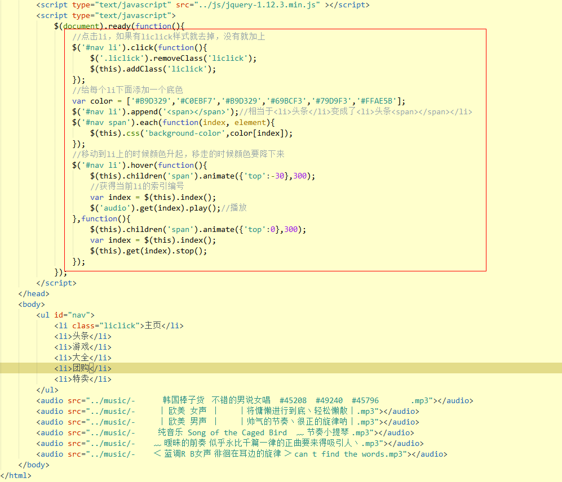Click the closing </head> tag

(x=34, y=293)
